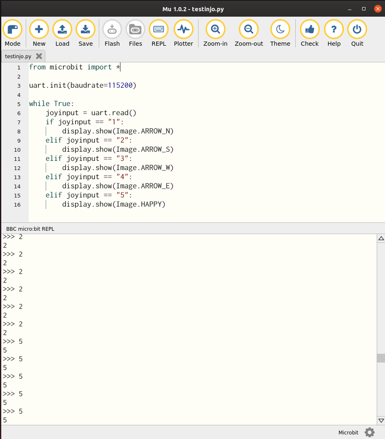Toggle the REPL panel
This screenshot has height=439, width=385.
point(159,33)
